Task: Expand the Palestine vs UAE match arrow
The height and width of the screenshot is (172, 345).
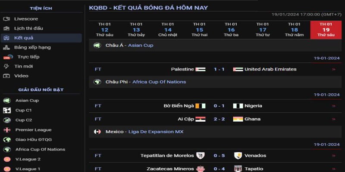Action: click(333, 69)
